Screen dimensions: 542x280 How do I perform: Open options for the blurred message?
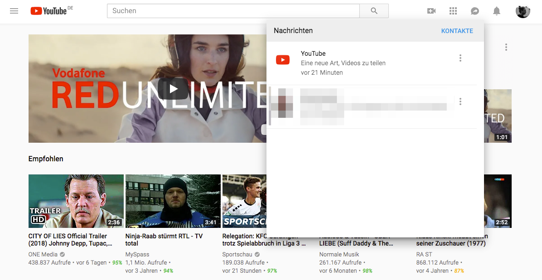tap(460, 101)
